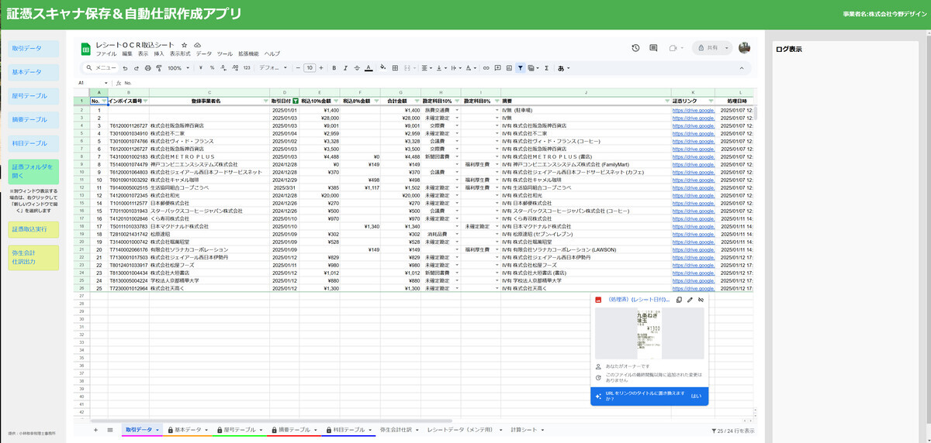Copy link icon in the link preview card
Screen dimensions: 931x443
pyautogui.click(x=679, y=299)
